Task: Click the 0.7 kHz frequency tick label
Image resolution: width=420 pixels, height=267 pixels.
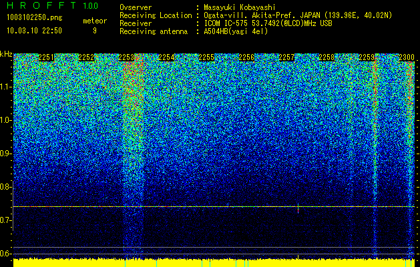Action: (x=5, y=220)
